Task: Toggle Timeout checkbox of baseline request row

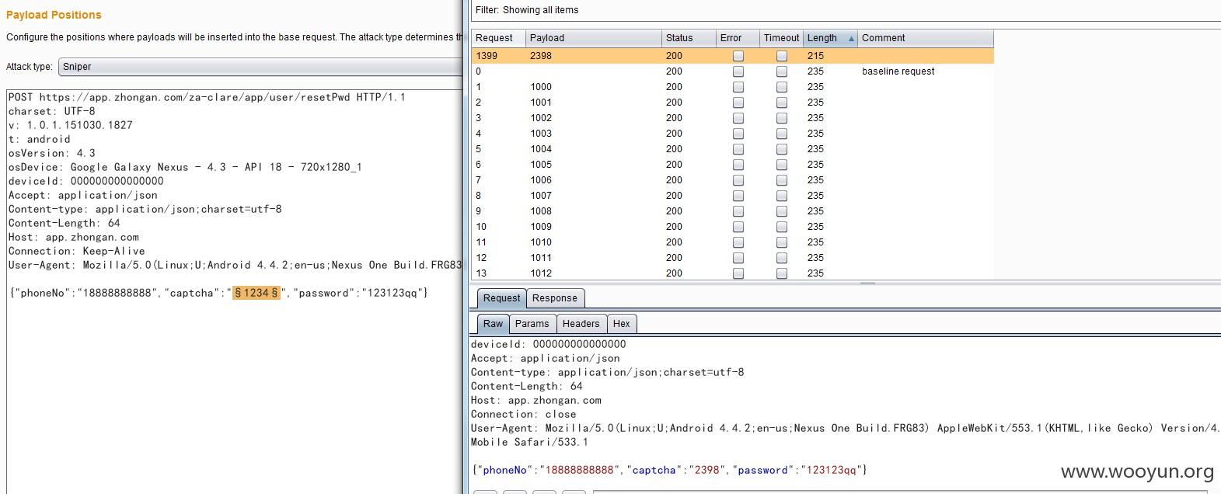Action: (x=782, y=71)
